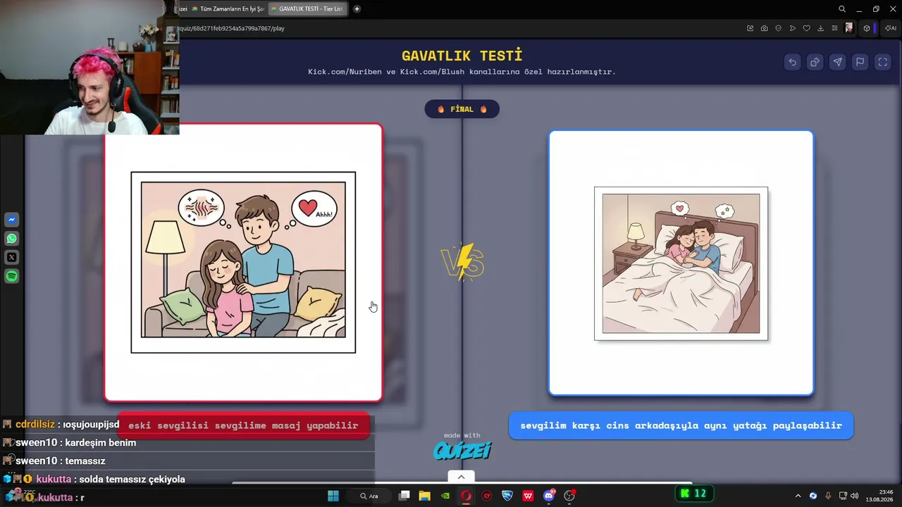Click 'sevgilim karşı cins arkadaşıyla aynı yatağı paylaşabilir' button
The width and height of the screenshot is (902, 507).
(681, 426)
